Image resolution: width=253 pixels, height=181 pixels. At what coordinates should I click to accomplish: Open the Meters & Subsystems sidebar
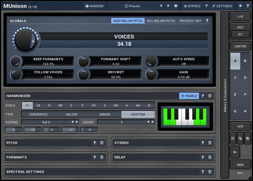225,95
